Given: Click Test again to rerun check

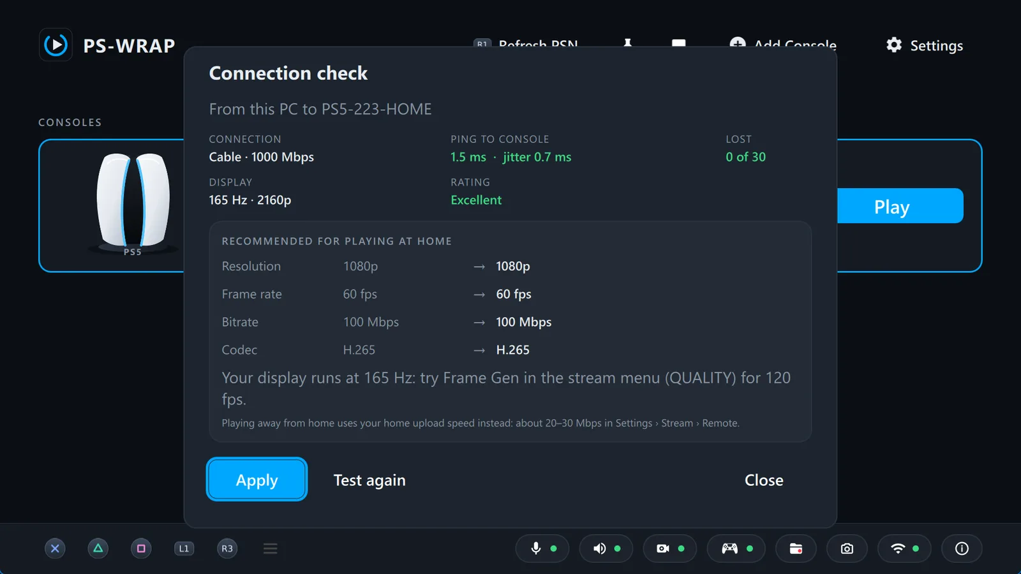Looking at the screenshot, I should tap(369, 480).
